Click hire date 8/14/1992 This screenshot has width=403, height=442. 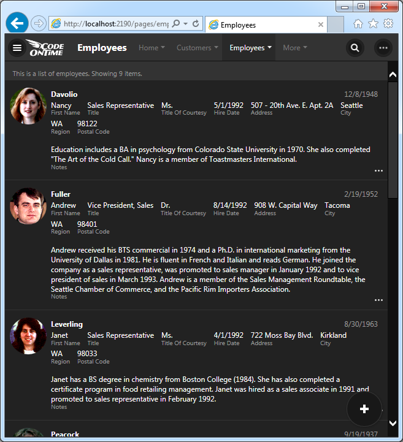(230, 205)
